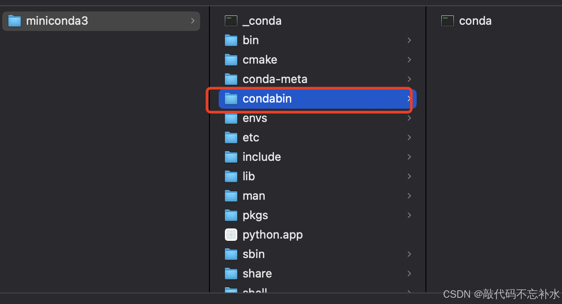The image size is (562, 304).
Task: Select the man folder entry
Action: point(318,196)
